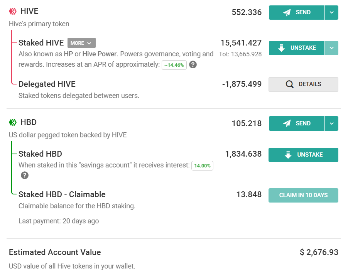Image resolution: width=348 pixels, height=277 pixels.
Task: Select HBD balance 105.218
Action: 247,123
